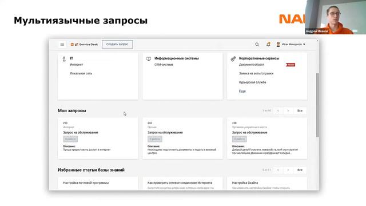Click the Service Desk logo
Screen dimensions: 366x206
coord(84,44)
